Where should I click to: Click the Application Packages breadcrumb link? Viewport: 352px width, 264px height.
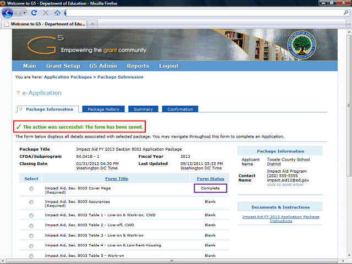(x=68, y=77)
